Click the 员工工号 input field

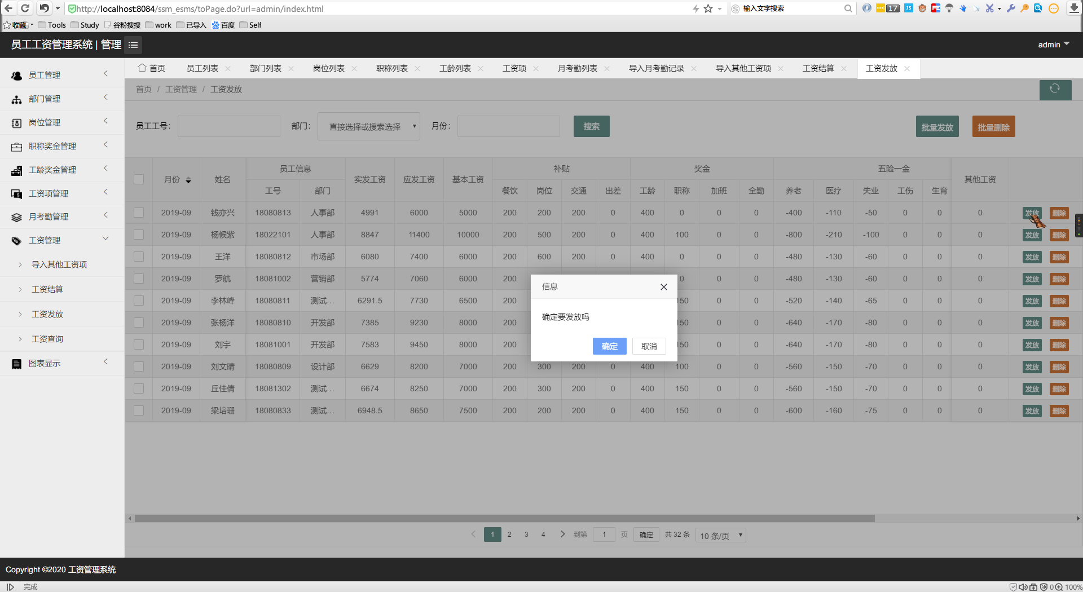pyautogui.click(x=229, y=127)
